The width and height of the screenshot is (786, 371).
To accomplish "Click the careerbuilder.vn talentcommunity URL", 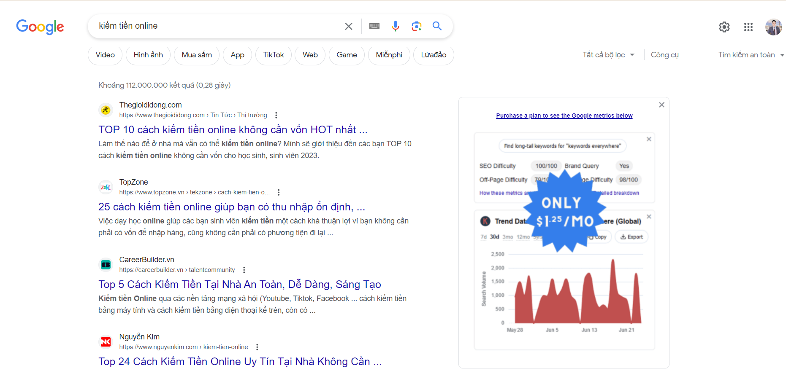I will point(177,270).
